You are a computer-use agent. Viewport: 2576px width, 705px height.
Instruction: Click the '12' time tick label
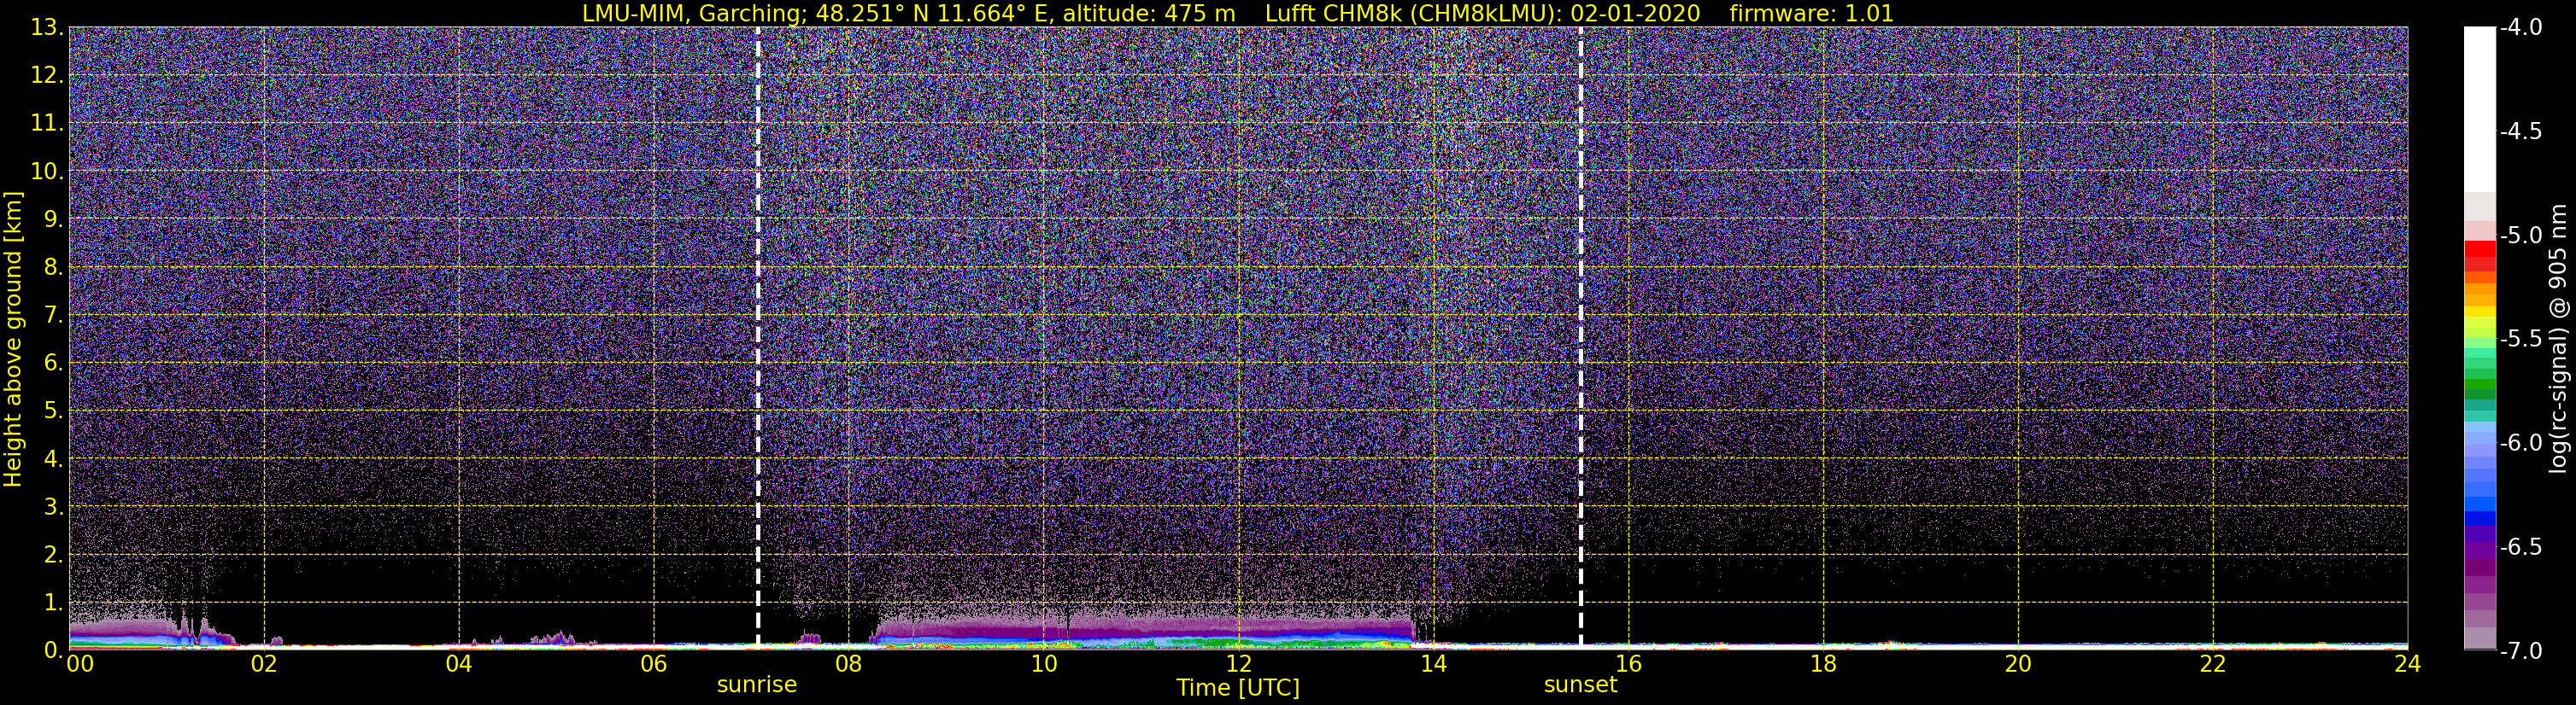point(1238,664)
